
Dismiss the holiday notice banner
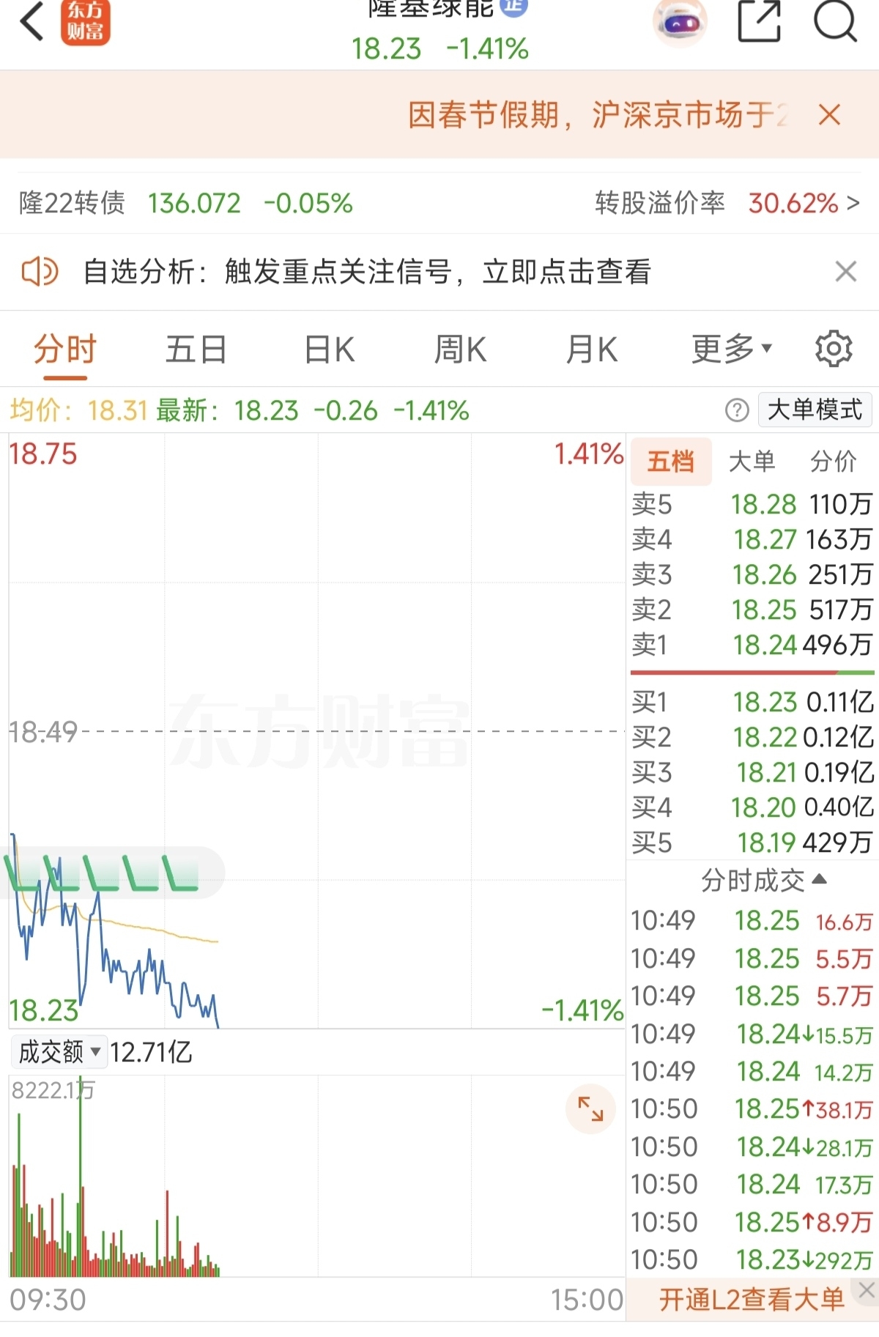829,115
